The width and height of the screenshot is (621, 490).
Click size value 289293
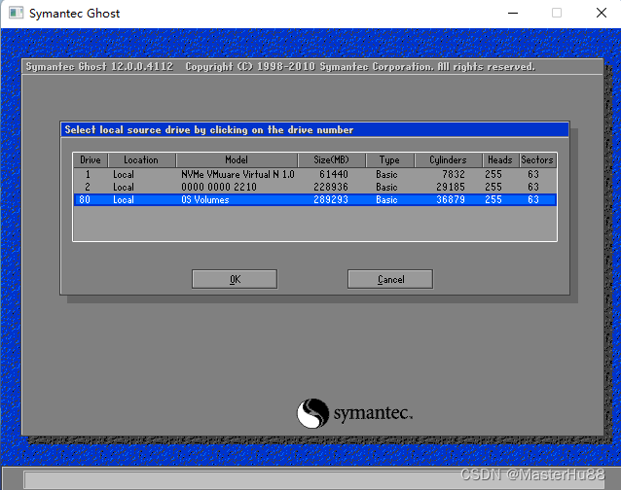331,199
